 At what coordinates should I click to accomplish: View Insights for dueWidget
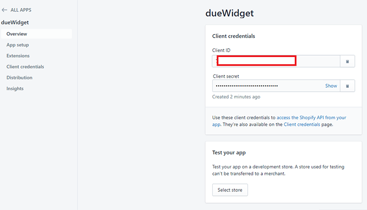(15, 88)
